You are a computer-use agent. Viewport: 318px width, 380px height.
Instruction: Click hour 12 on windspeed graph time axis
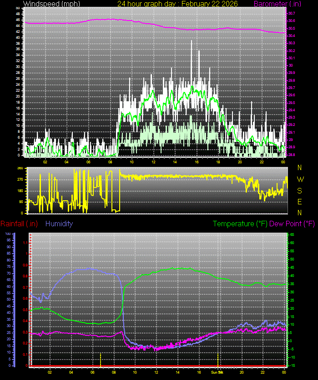(153, 162)
